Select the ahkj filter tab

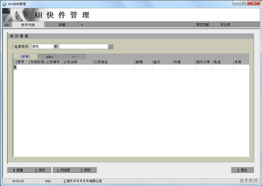click(x=50, y=57)
